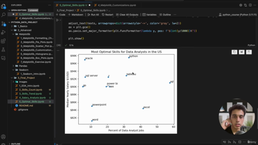Open the notebook Outline

[x=165, y=14]
